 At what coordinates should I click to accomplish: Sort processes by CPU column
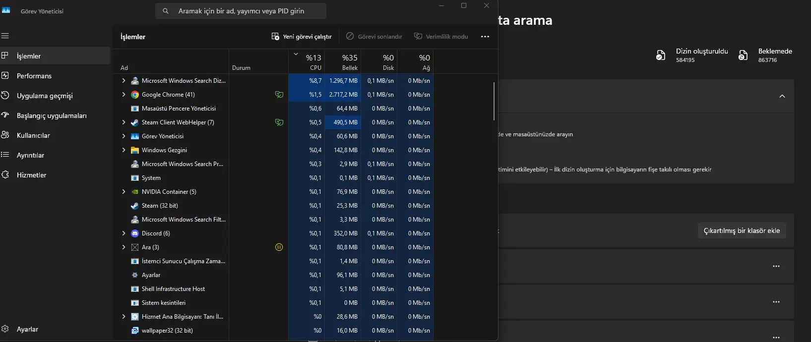(x=307, y=62)
